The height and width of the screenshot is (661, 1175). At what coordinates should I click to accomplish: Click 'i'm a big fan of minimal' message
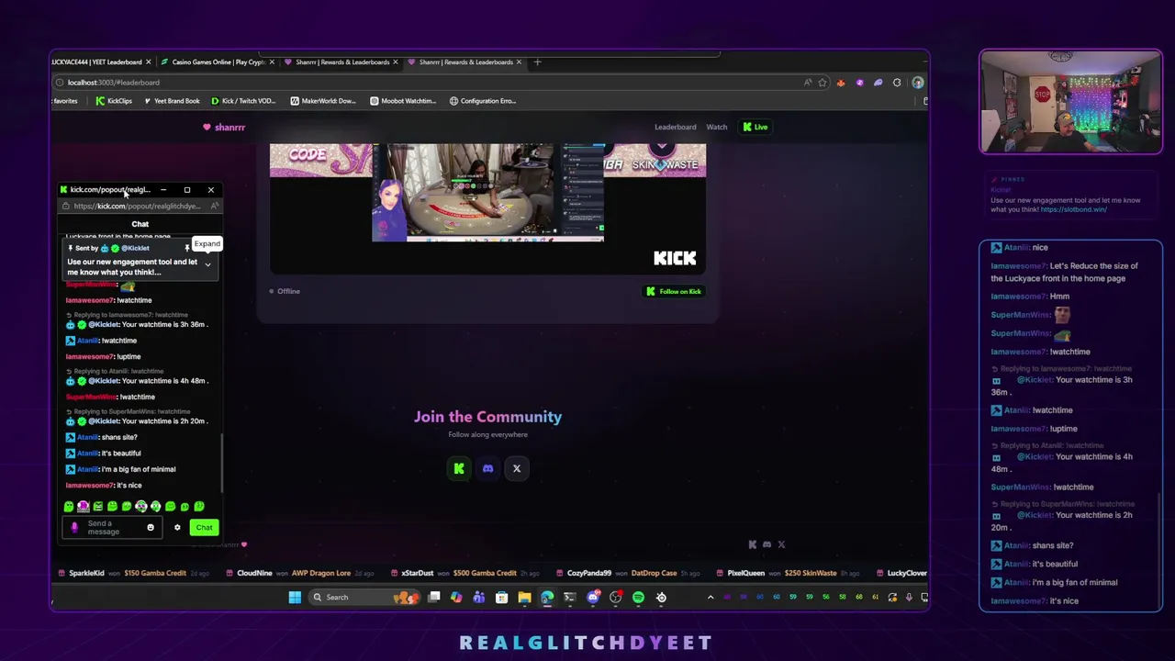click(x=139, y=469)
